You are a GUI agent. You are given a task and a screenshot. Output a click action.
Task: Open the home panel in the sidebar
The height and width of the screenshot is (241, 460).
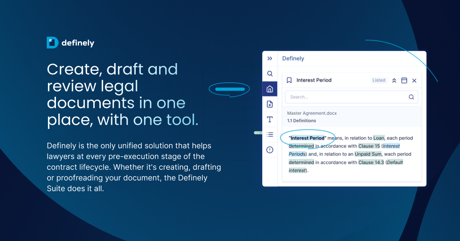coord(269,88)
